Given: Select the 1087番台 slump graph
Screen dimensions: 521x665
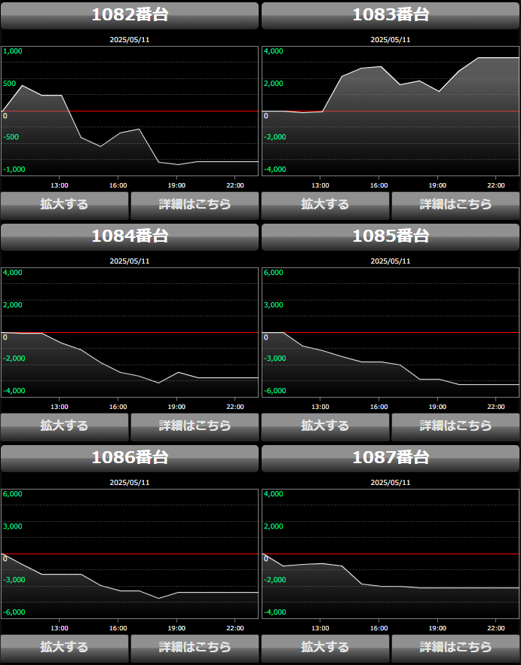Looking at the screenshot, I should coord(391,554).
